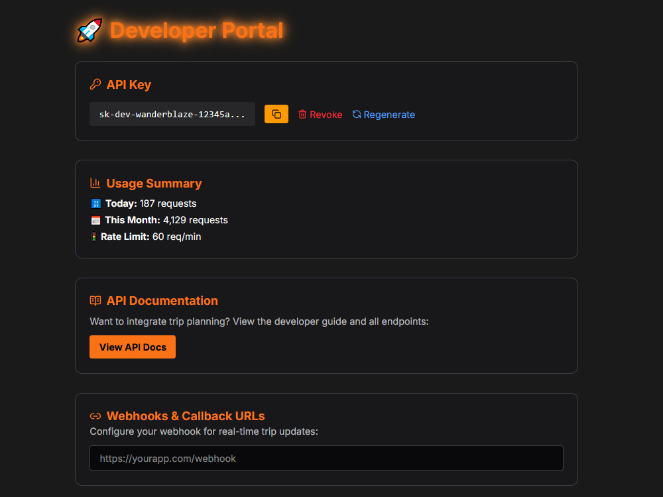
Task: Click 'Rate Limit: 60 req/min' text
Action: point(151,237)
